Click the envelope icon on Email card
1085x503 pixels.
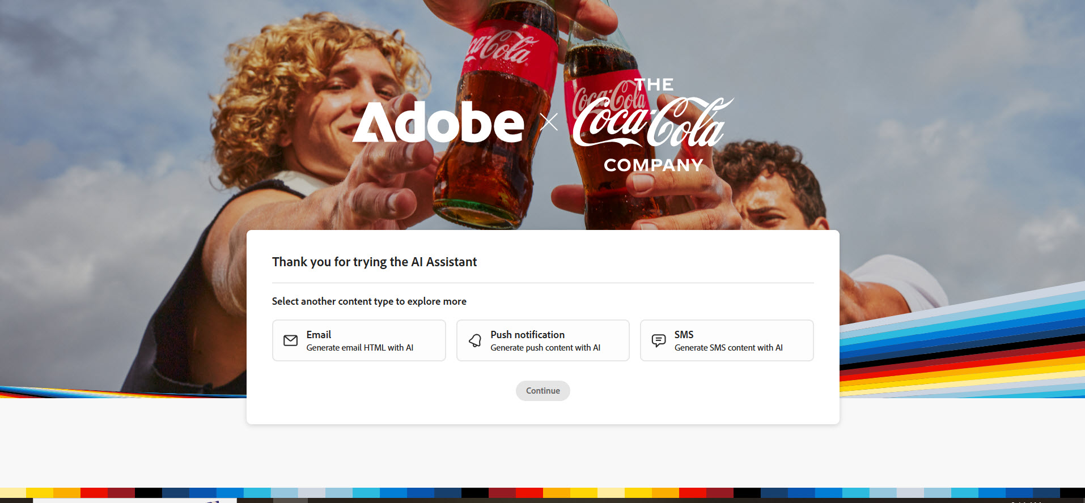click(290, 340)
